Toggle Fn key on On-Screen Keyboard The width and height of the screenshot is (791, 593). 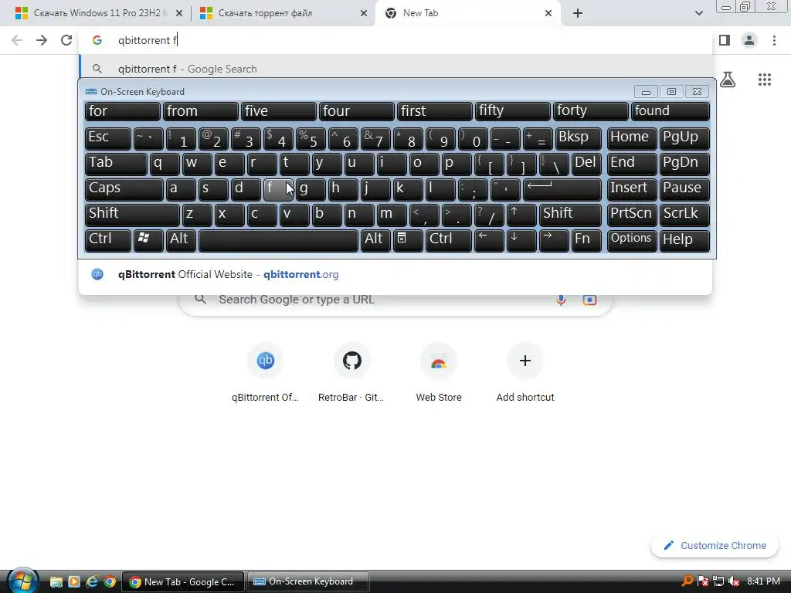coord(586,240)
